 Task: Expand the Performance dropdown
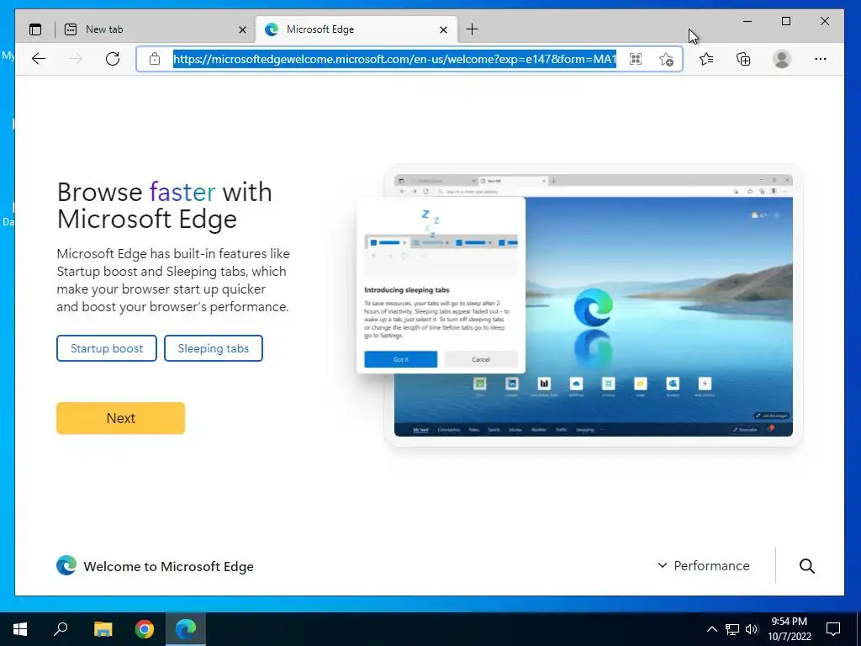click(x=704, y=566)
